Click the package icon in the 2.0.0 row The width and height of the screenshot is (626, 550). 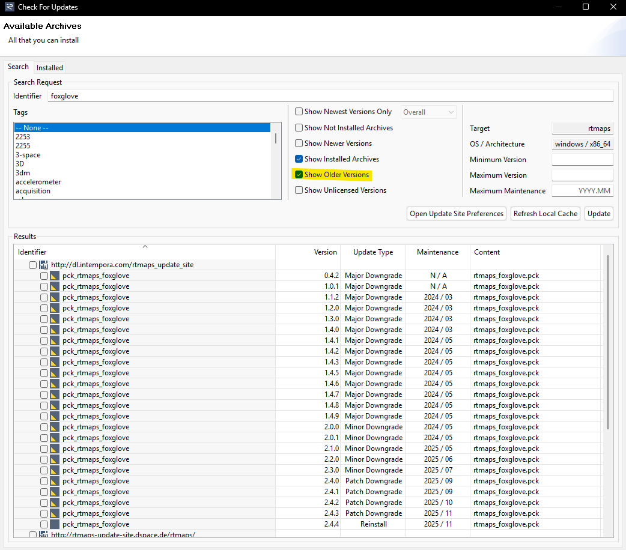tap(55, 427)
